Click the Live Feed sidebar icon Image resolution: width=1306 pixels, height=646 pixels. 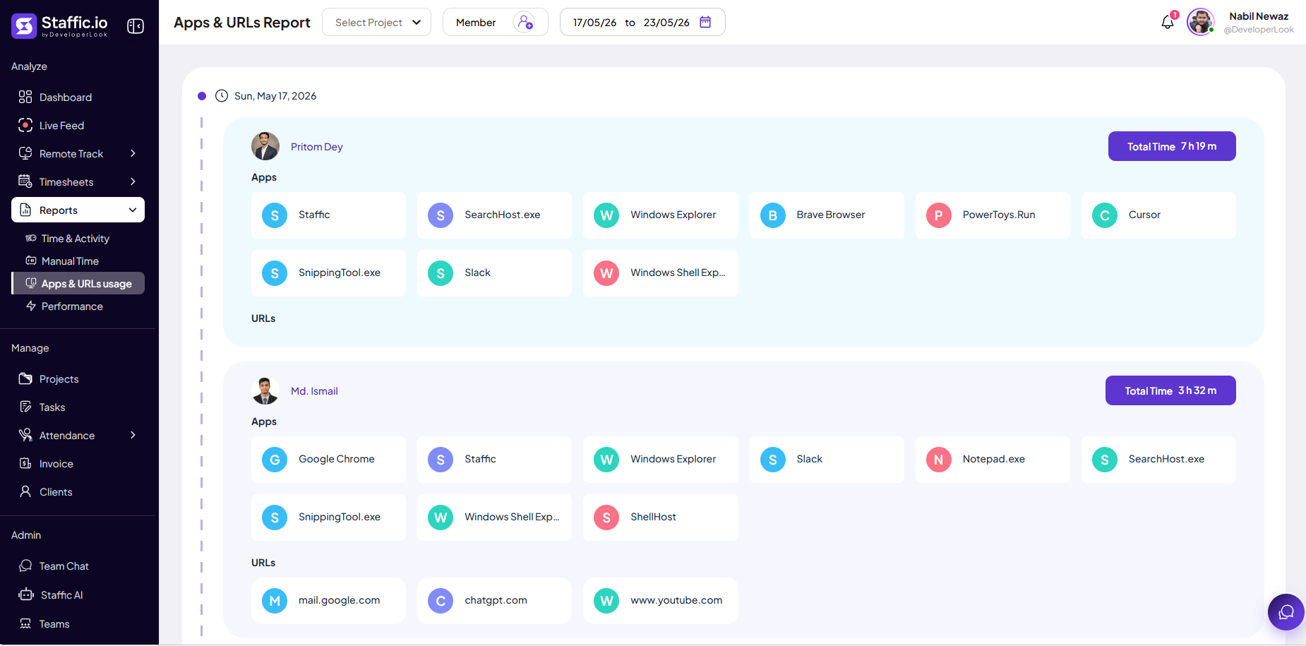click(25, 125)
